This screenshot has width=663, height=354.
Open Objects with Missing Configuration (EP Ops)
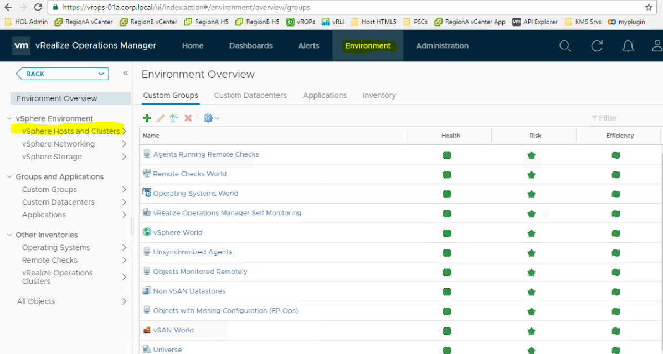click(x=225, y=310)
